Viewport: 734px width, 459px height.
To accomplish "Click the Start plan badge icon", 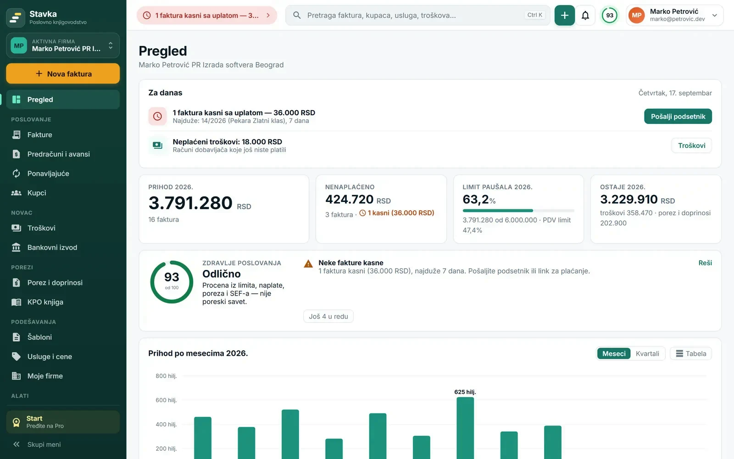I will (x=16, y=422).
